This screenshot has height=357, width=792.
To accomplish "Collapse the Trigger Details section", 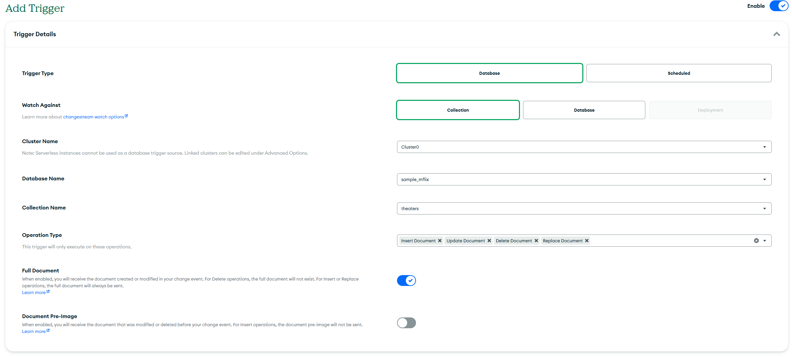I will (777, 34).
